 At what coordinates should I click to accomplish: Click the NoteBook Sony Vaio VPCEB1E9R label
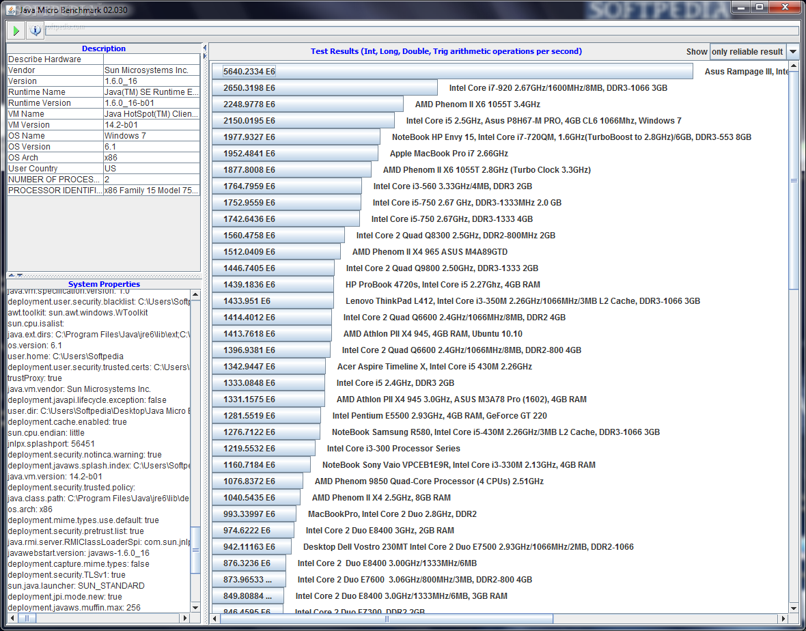(458, 465)
